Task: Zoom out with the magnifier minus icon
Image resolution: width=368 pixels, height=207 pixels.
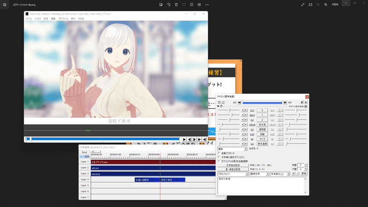Action: (318, 5)
